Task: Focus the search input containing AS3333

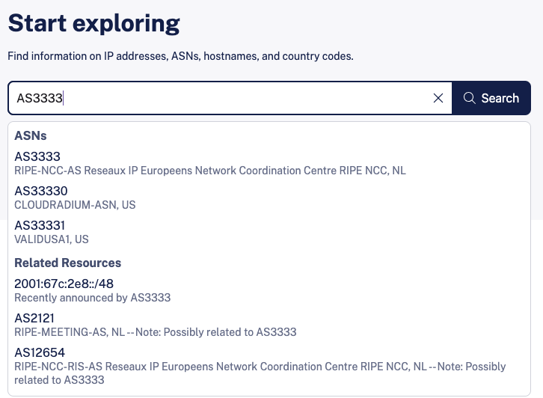Action: [x=224, y=98]
